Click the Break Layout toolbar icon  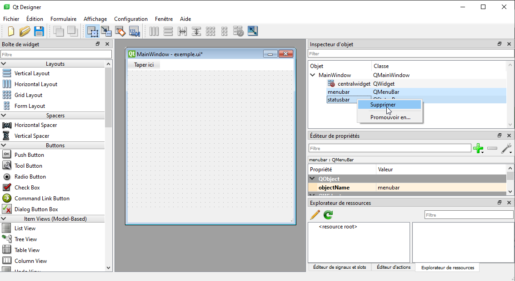pos(239,31)
